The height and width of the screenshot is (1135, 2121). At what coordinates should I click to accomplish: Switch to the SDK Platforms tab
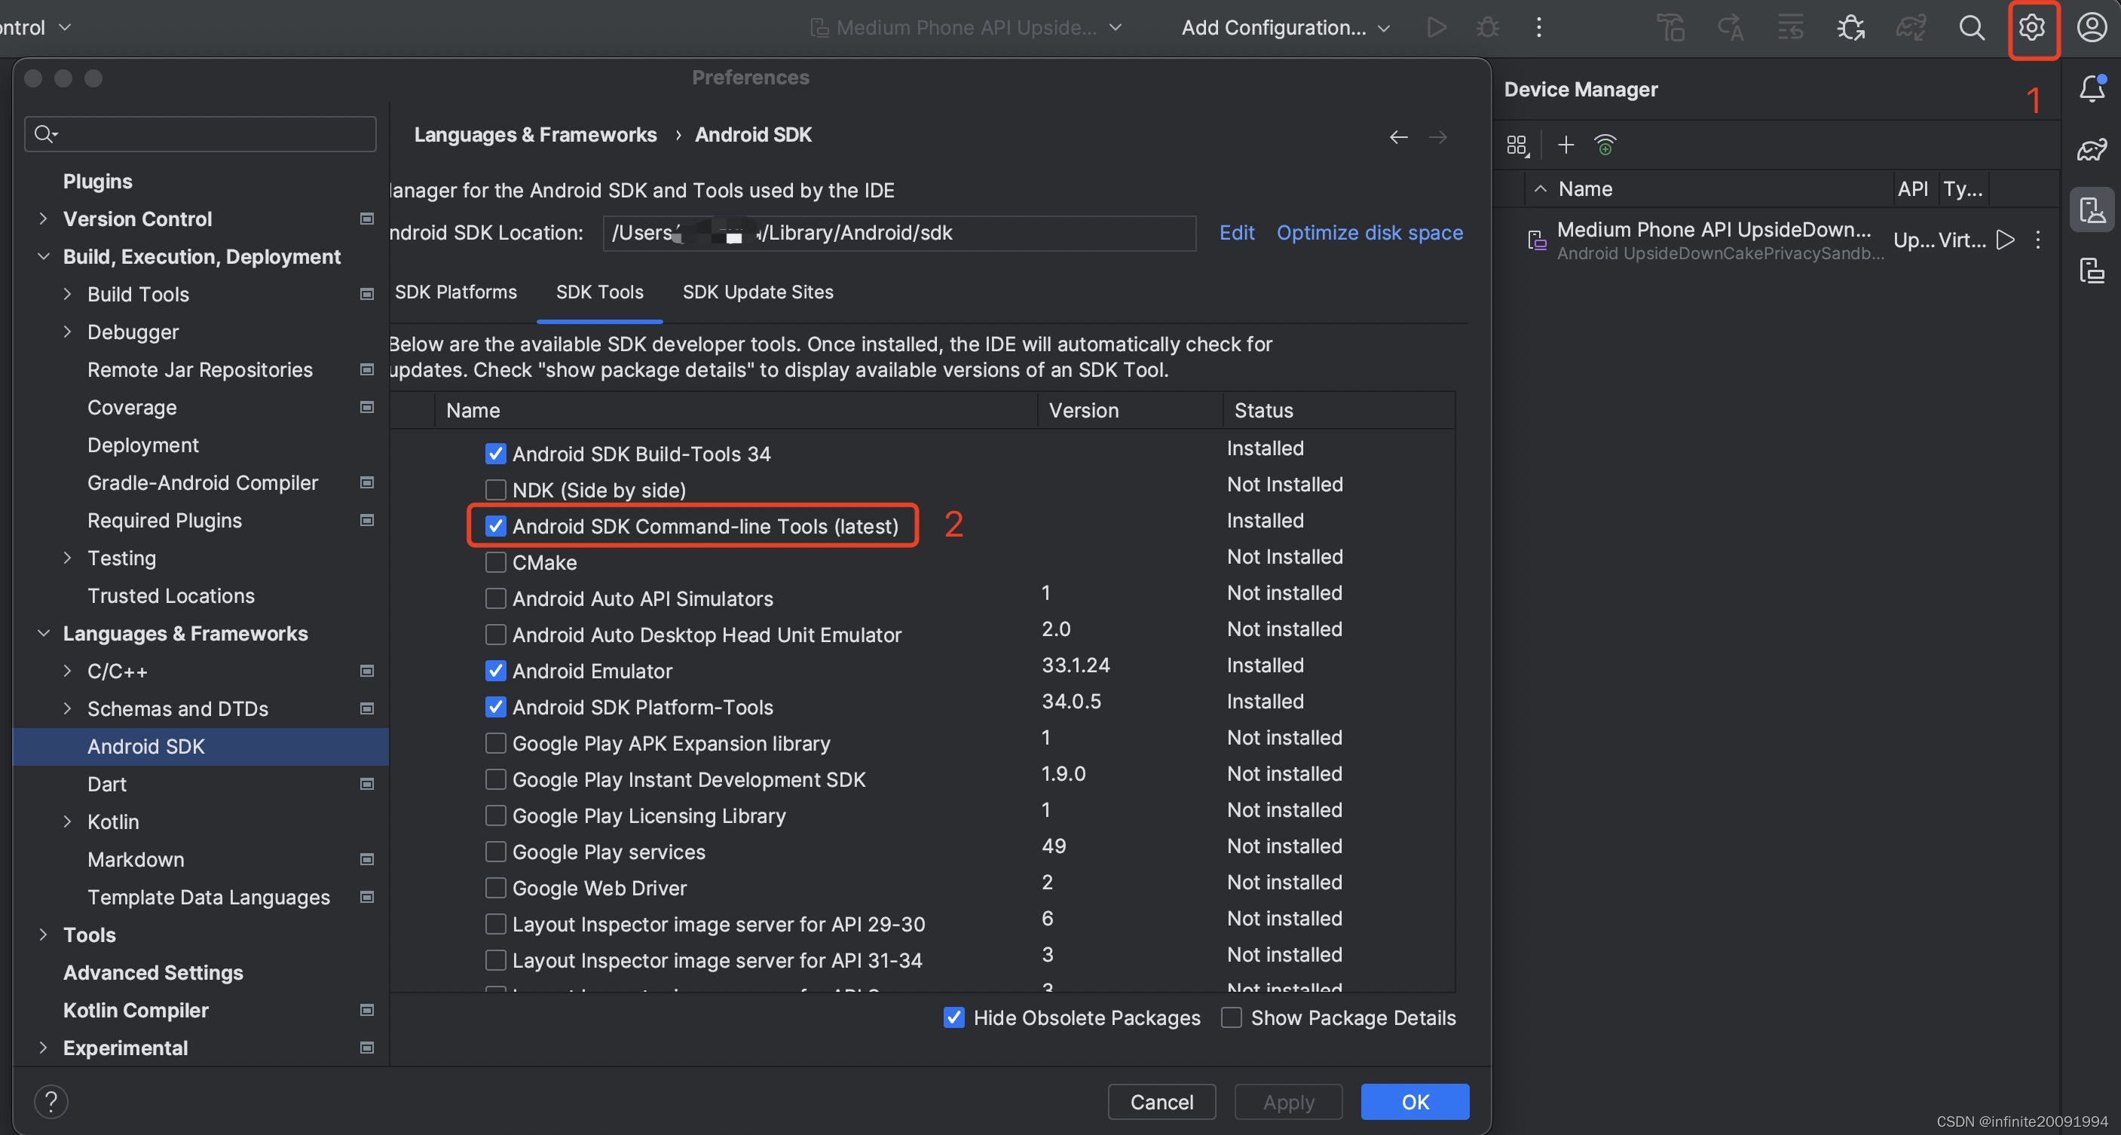[455, 292]
